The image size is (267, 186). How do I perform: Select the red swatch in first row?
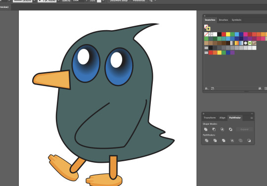click(x=224, y=34)
